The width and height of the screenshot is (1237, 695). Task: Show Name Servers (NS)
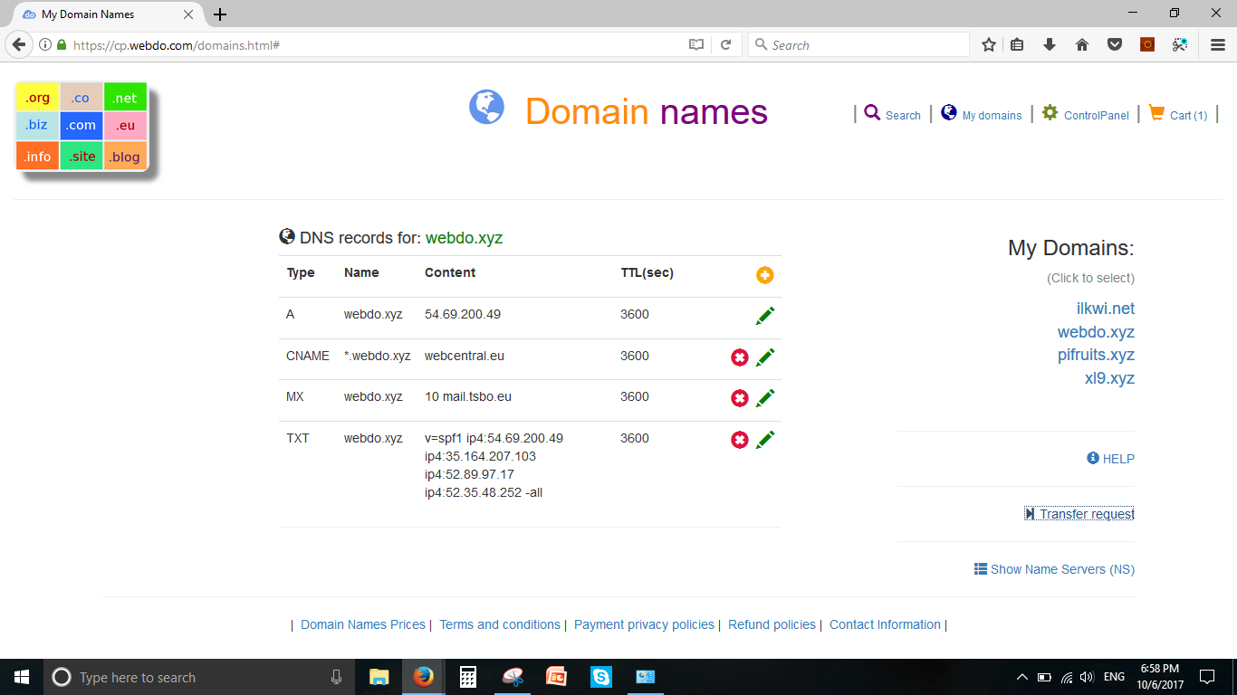click(1054, 569)
